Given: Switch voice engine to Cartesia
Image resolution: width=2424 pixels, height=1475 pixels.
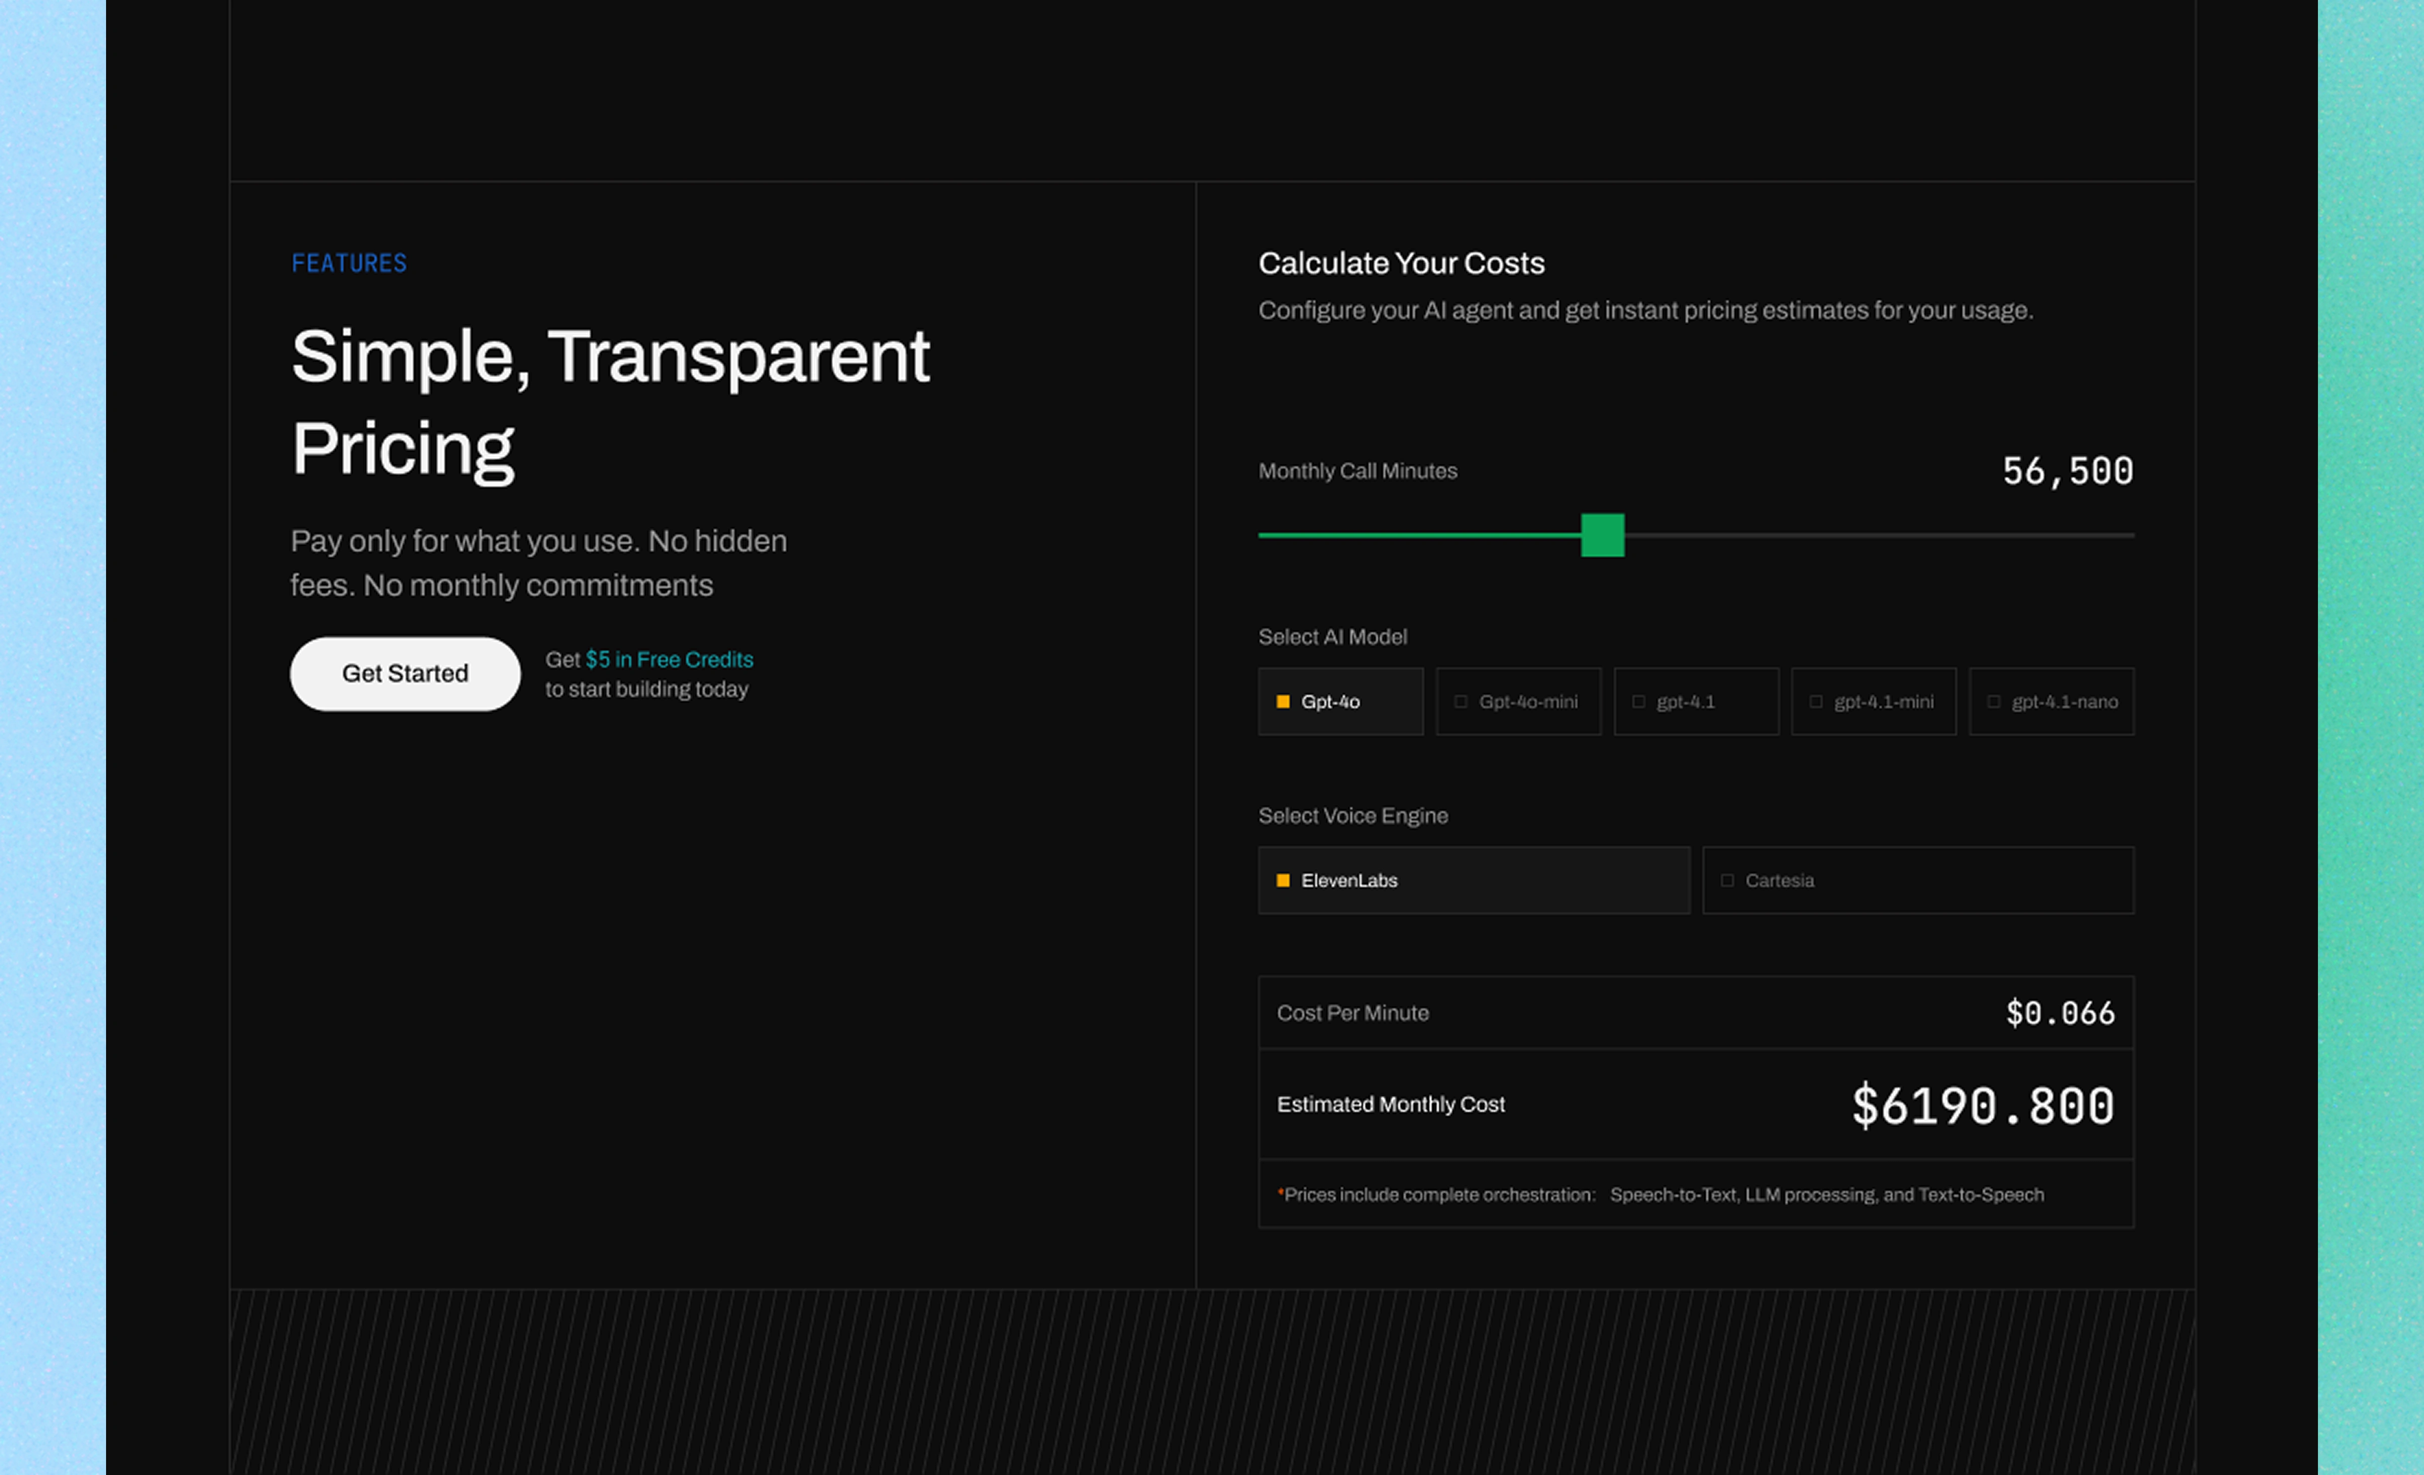Looking at the screenshot, I should pos(1917,880).
